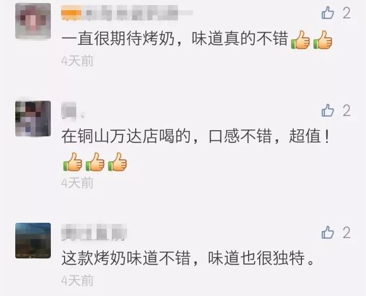366x296 pixels.
Task: Tap the orange-tinted blurred username of first comment
Action: 127,12
